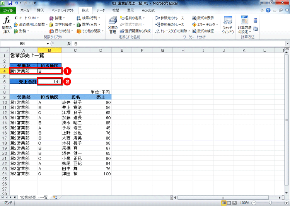Expand the Name Box dropdown arrow
Image resolution: width=290 pixels, height=206 pixels.
click(x=48, y=44)
